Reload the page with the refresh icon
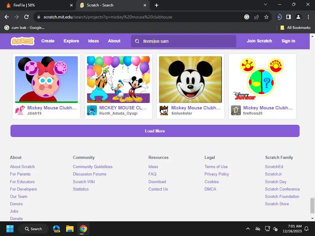 pos(26,17)
